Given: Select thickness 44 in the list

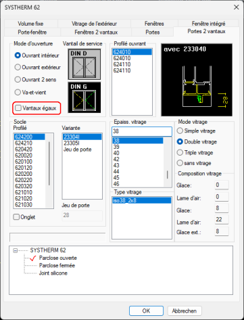Looking at the screenshot, I should click(138, 171).
